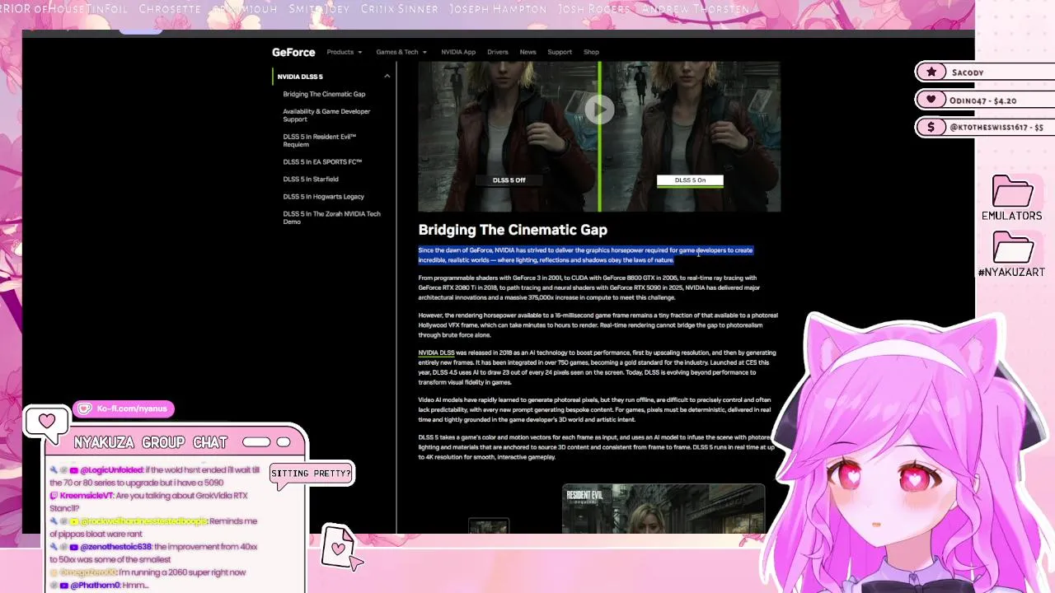Follow the NVIDIA DLSS hyperlink in article

(x=436, y=353)
